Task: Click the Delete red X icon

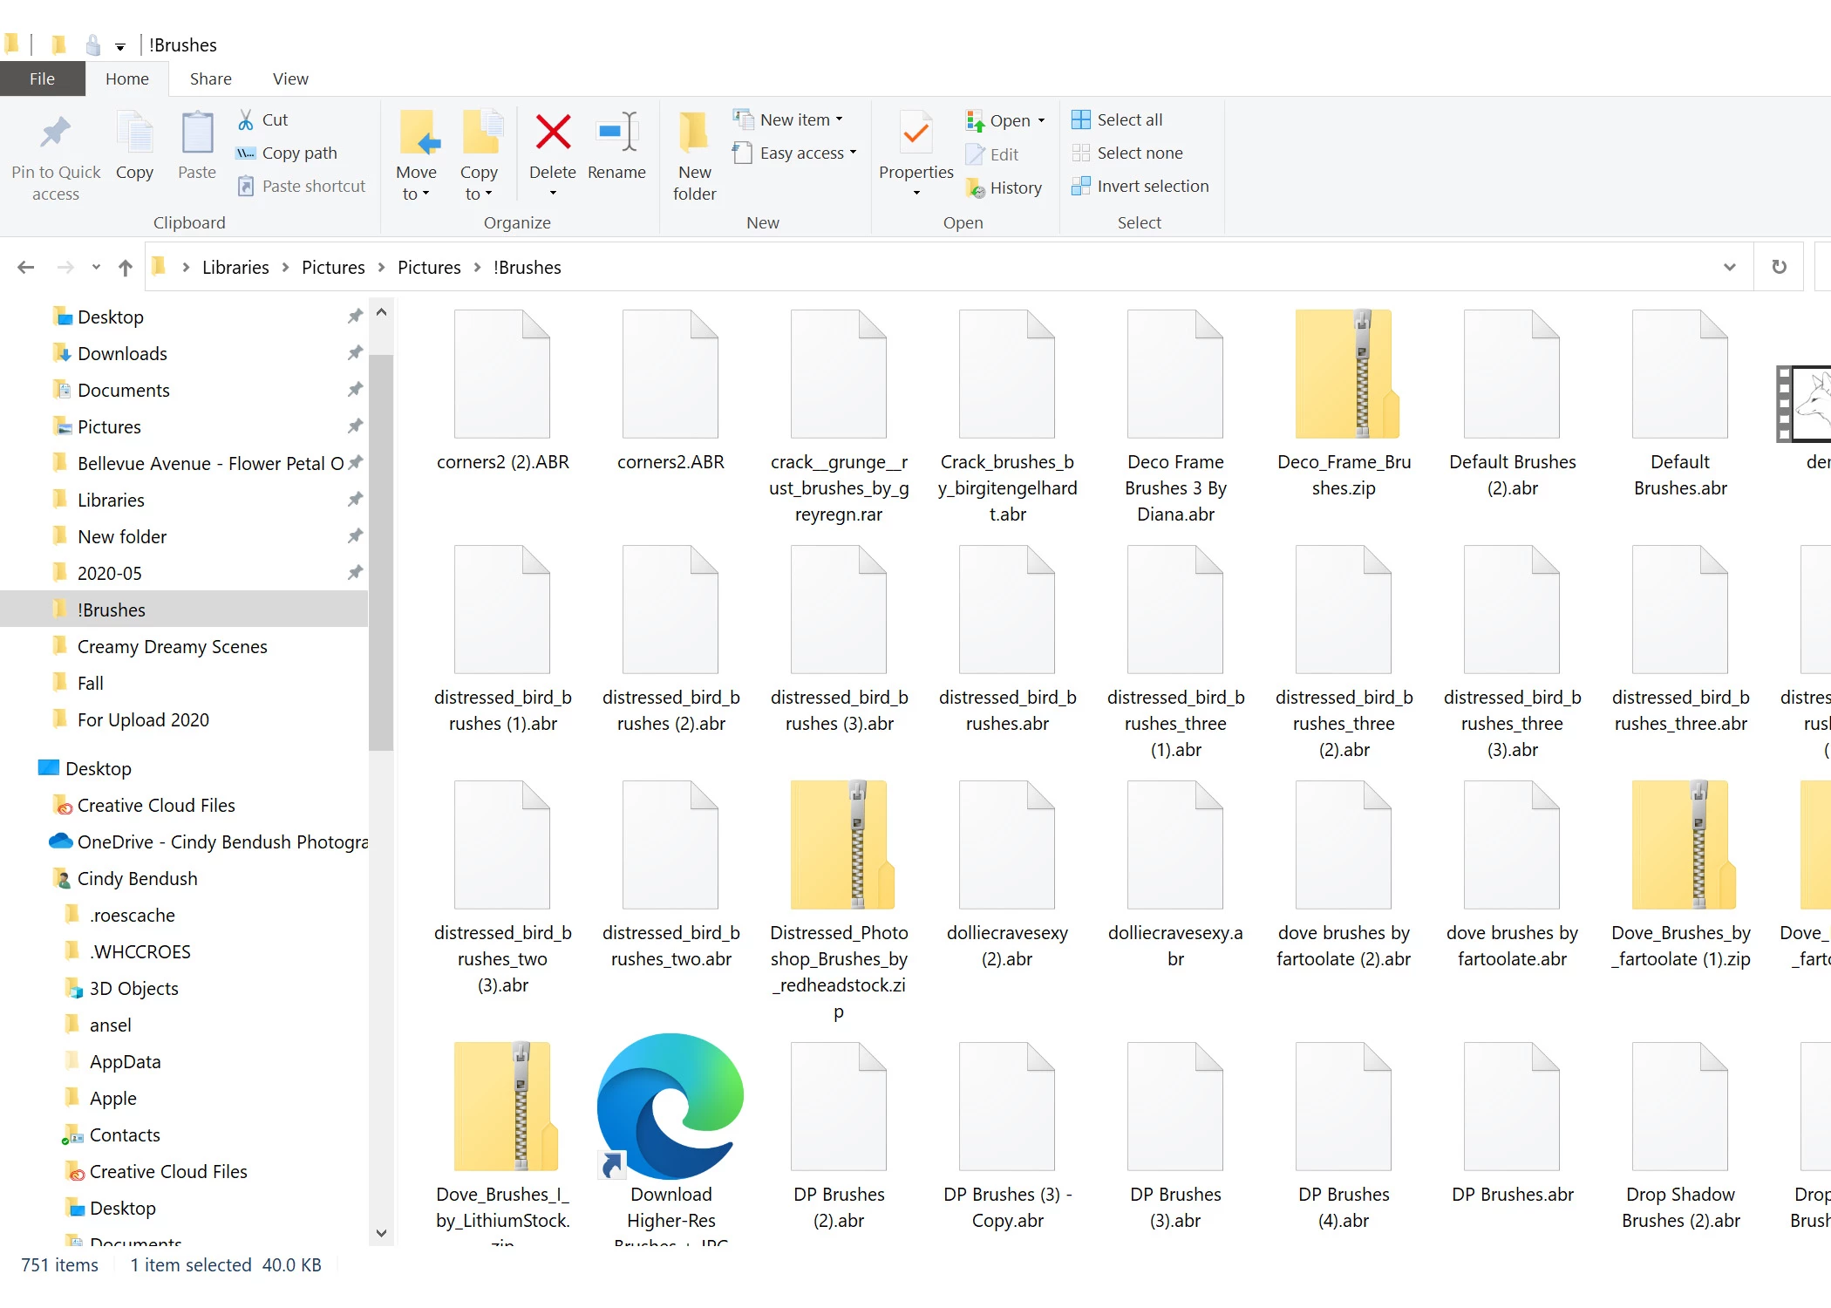Action: (x=553, y=133)
